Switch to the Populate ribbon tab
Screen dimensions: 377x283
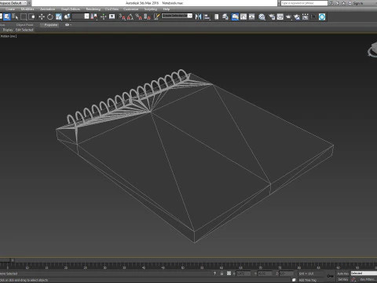coord(50,25)
